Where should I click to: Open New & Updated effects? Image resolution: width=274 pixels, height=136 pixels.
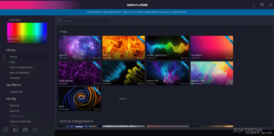coord(19,73)
